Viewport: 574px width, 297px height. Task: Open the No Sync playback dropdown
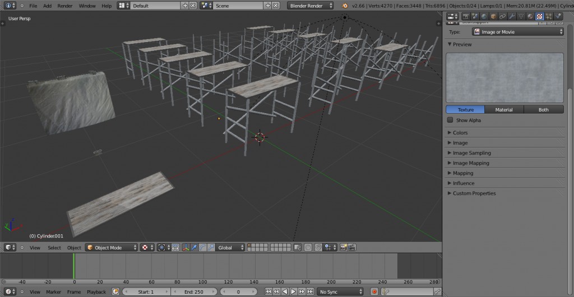point(340,291)
